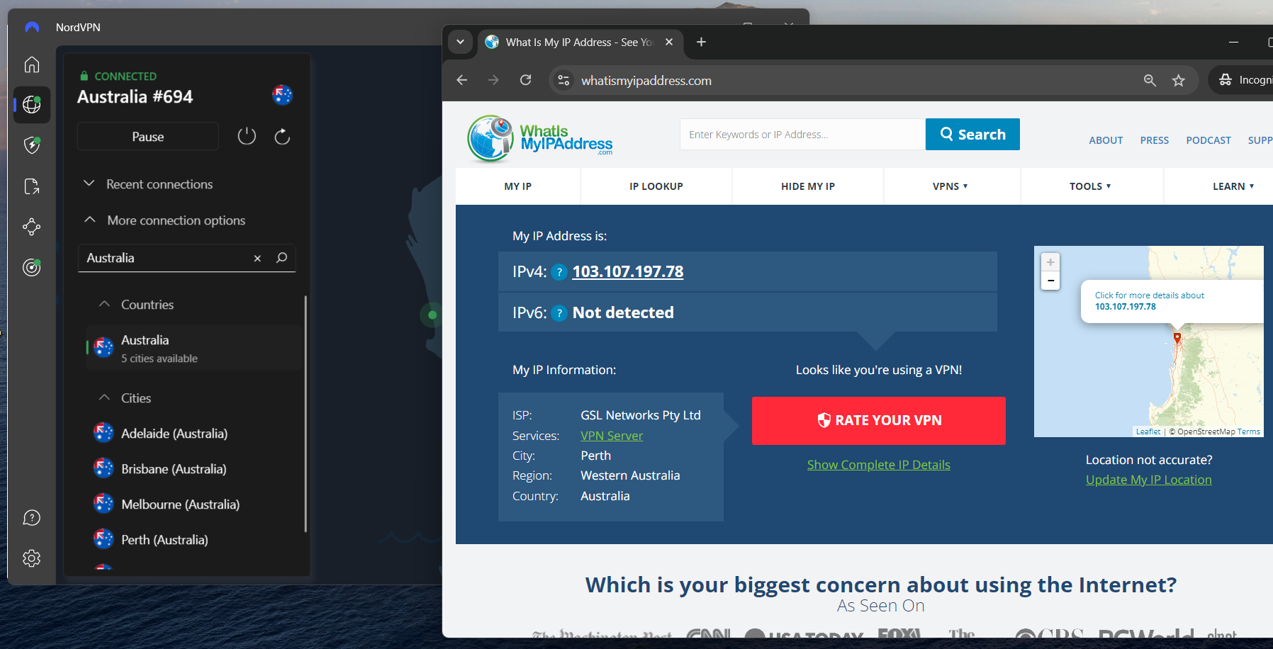Open Show Complete IP Details link
1273x649 pixels.
click(x=878, y=464)
